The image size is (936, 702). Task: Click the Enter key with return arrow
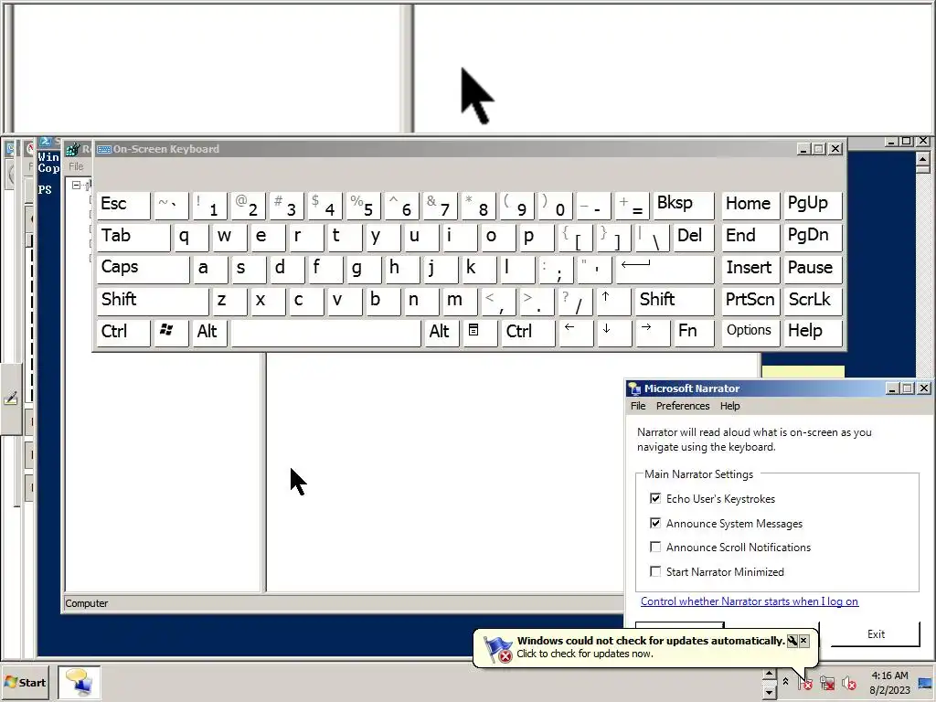tap(665, 269)
